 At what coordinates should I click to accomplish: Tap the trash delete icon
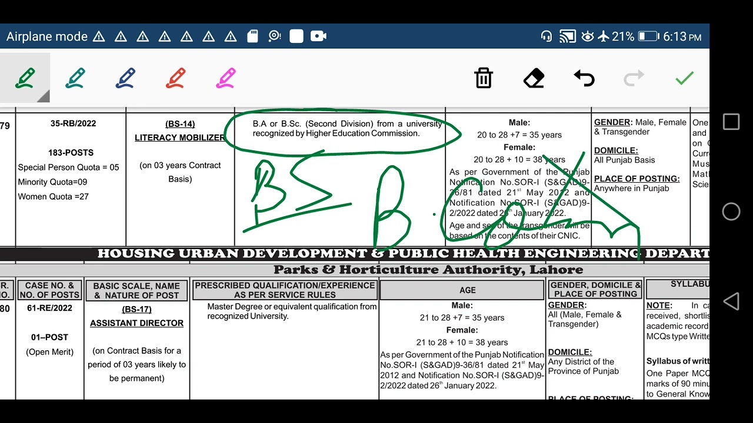click(x=484, y=78)
